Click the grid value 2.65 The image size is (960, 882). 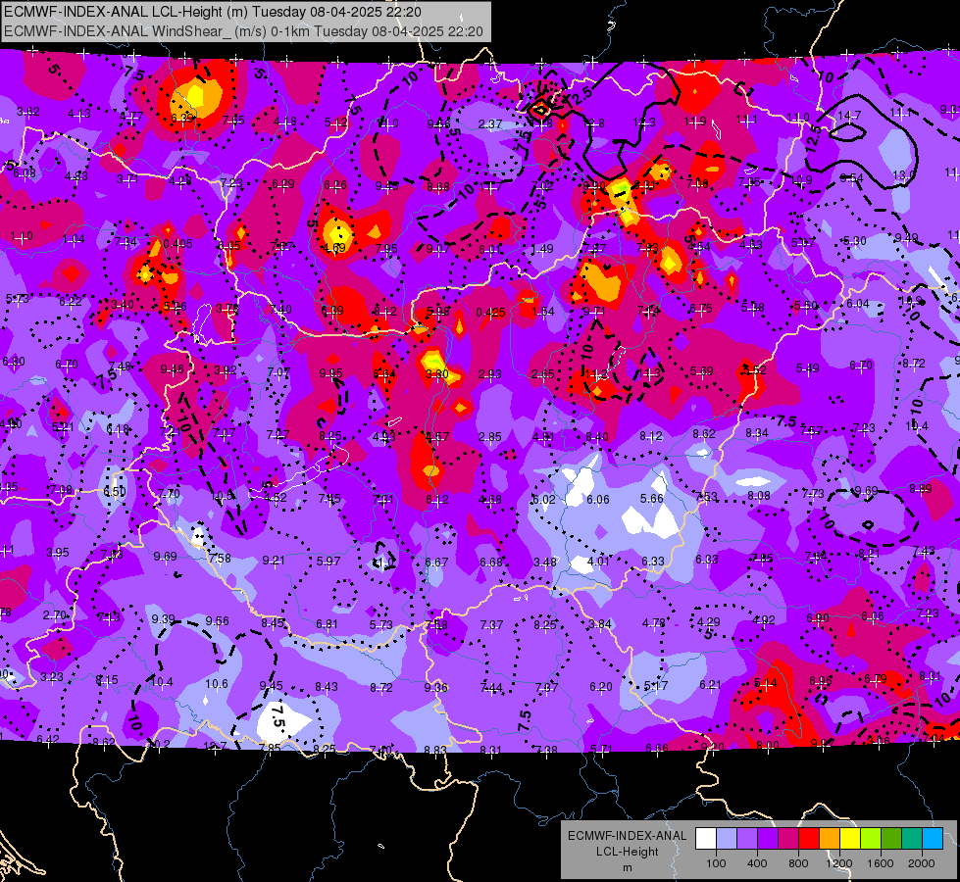click(542, 374)
